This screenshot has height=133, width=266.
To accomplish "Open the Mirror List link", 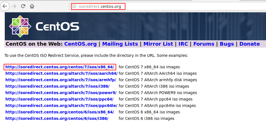I will 158,44.
